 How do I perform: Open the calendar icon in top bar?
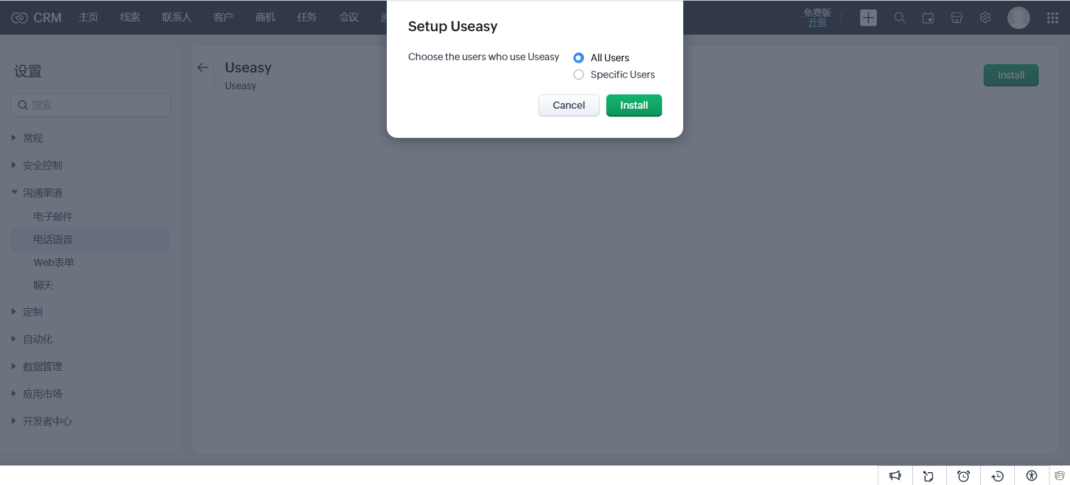coord(928,18)
